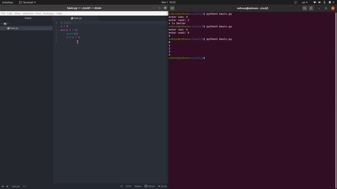Open the clock and calendar in top bar

[168, 2]
